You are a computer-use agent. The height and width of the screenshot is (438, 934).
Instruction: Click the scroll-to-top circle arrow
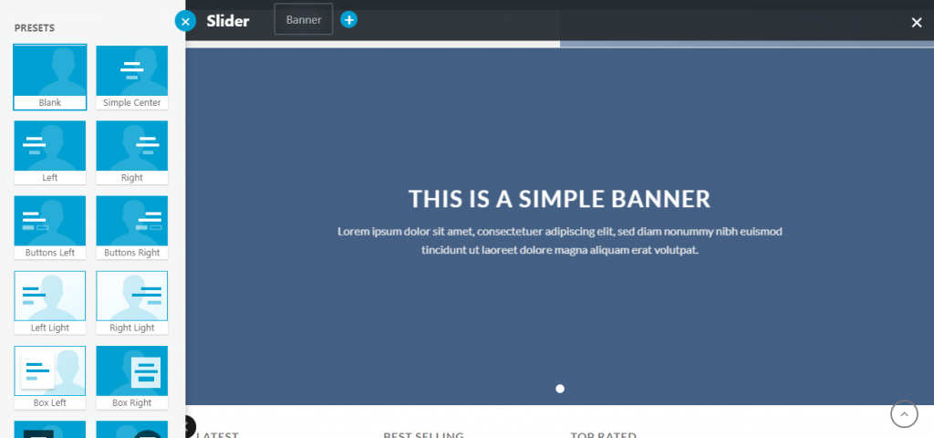tap(904, 413)
